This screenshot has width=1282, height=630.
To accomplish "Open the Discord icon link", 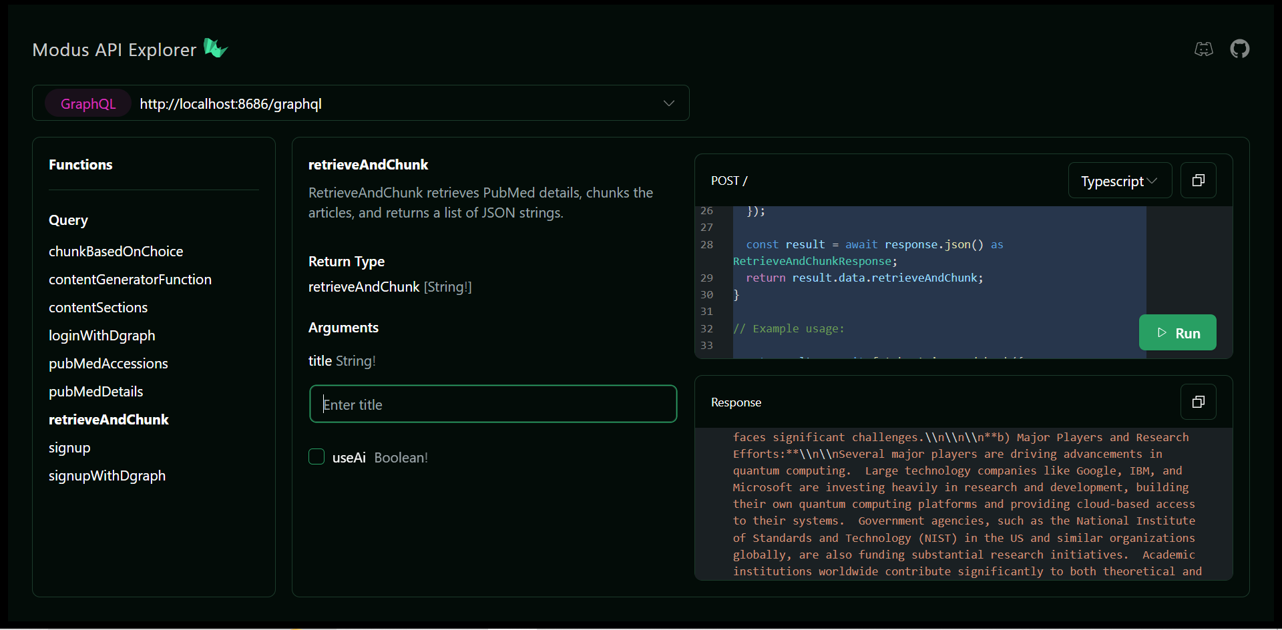I will [x=1203, y=49].
